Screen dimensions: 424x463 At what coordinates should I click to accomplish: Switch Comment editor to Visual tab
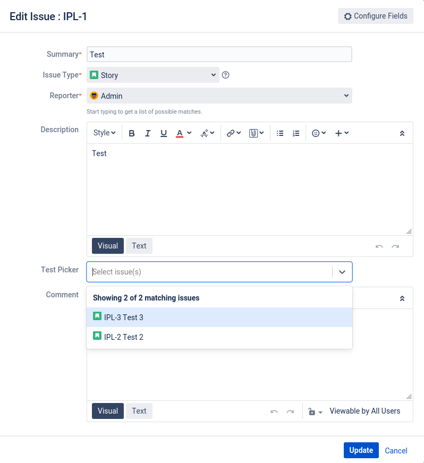108,411
